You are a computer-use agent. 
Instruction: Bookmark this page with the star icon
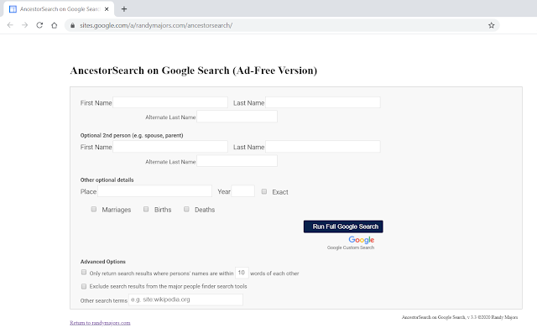[492, 25]
